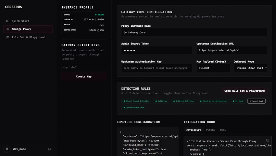Click Open Rule Set & Playground button

tap(244, 91)
